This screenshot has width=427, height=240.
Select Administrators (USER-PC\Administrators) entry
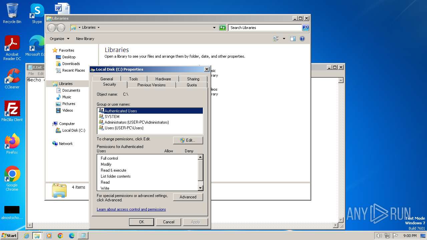click(x=150, y=122)
